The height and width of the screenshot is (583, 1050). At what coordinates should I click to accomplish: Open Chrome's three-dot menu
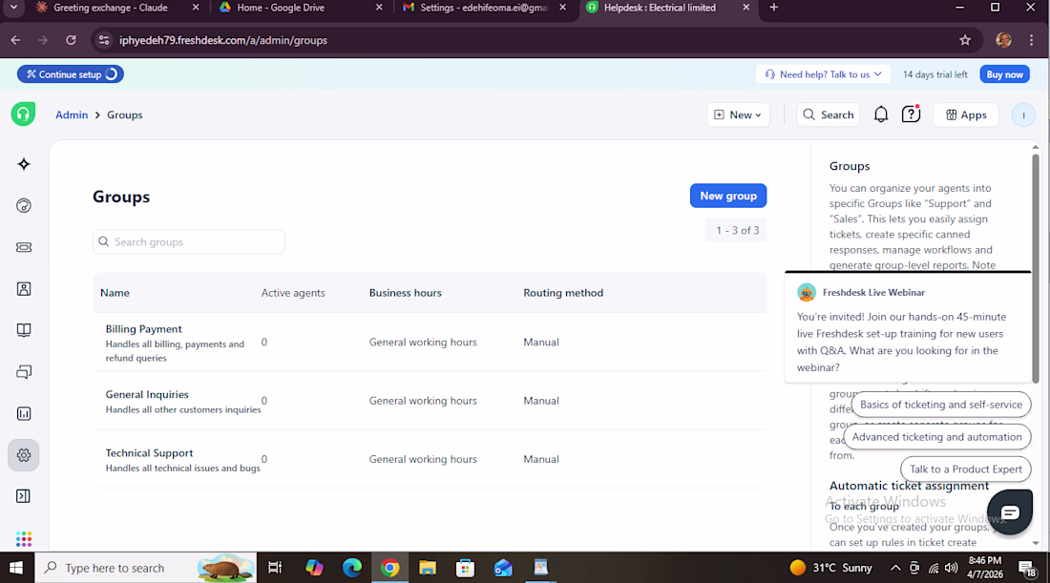point(1031,40)
